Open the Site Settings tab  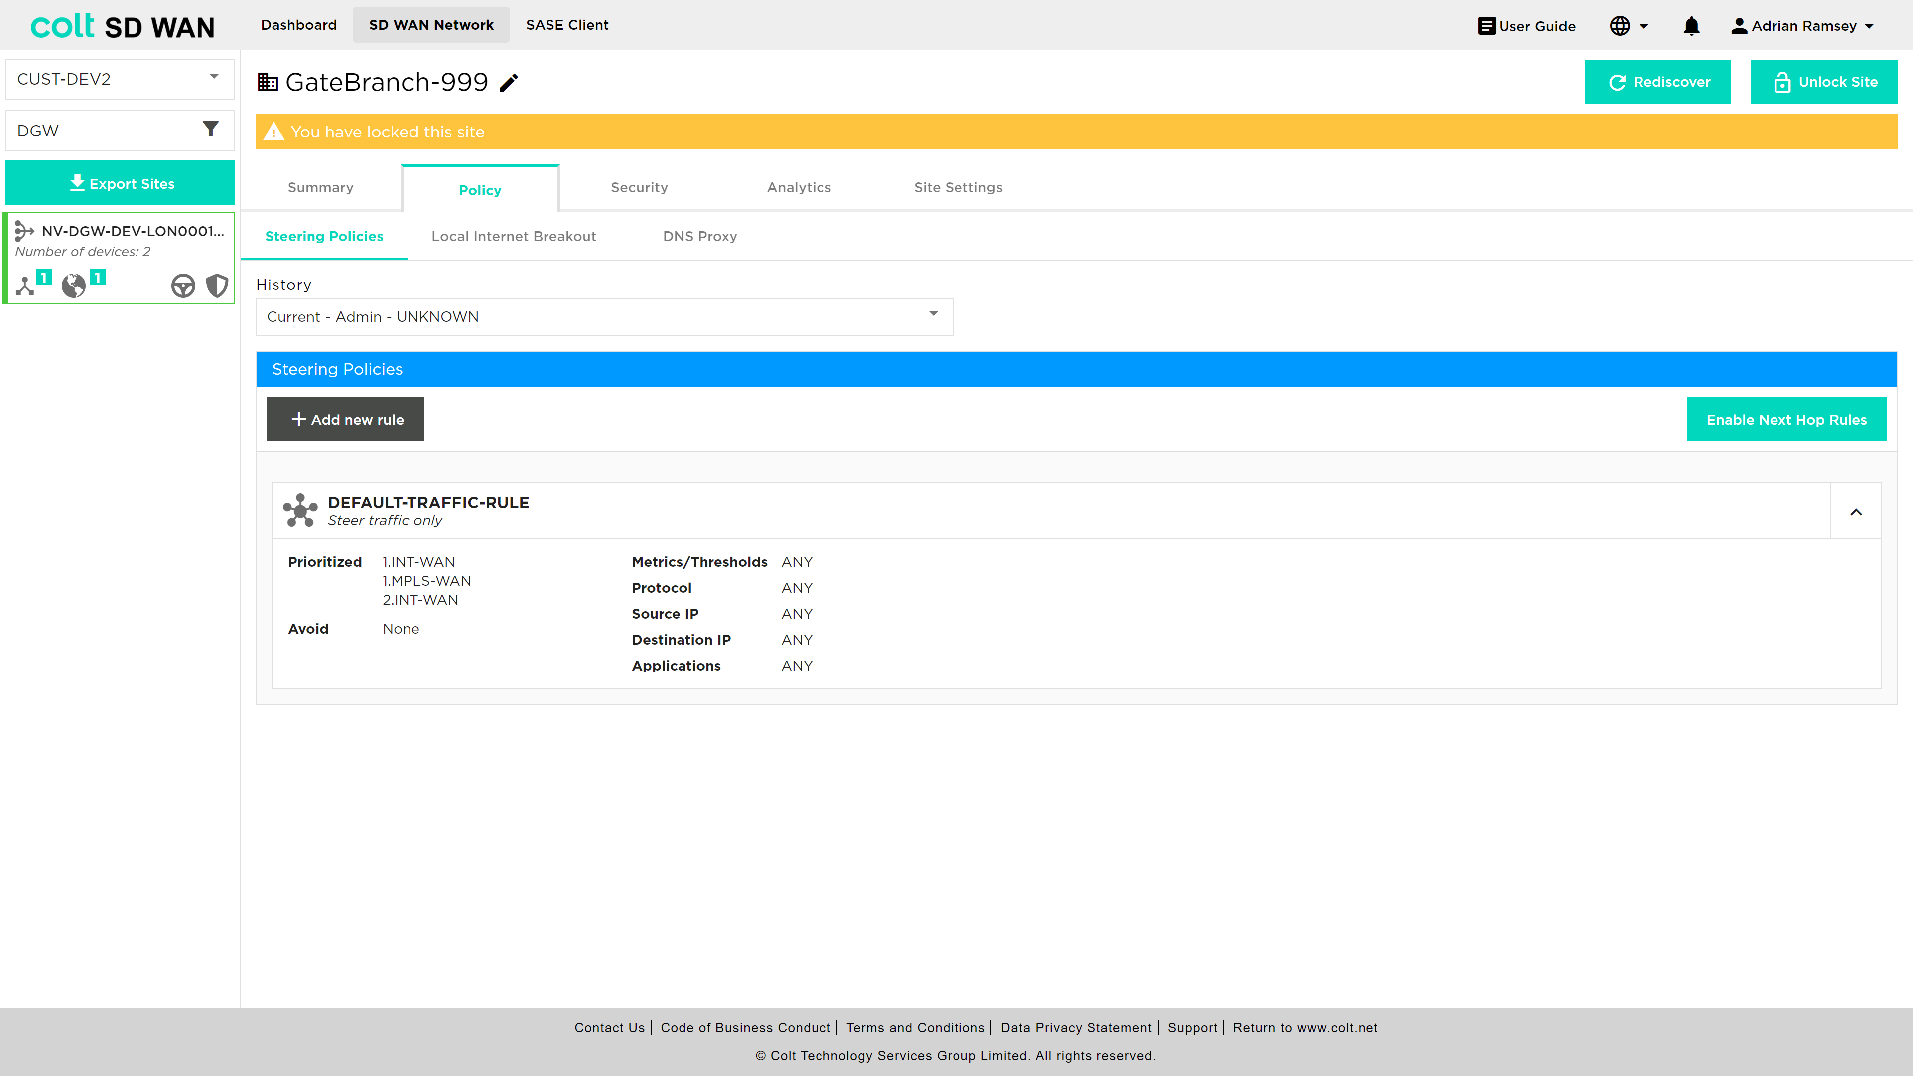coord(958,187)
